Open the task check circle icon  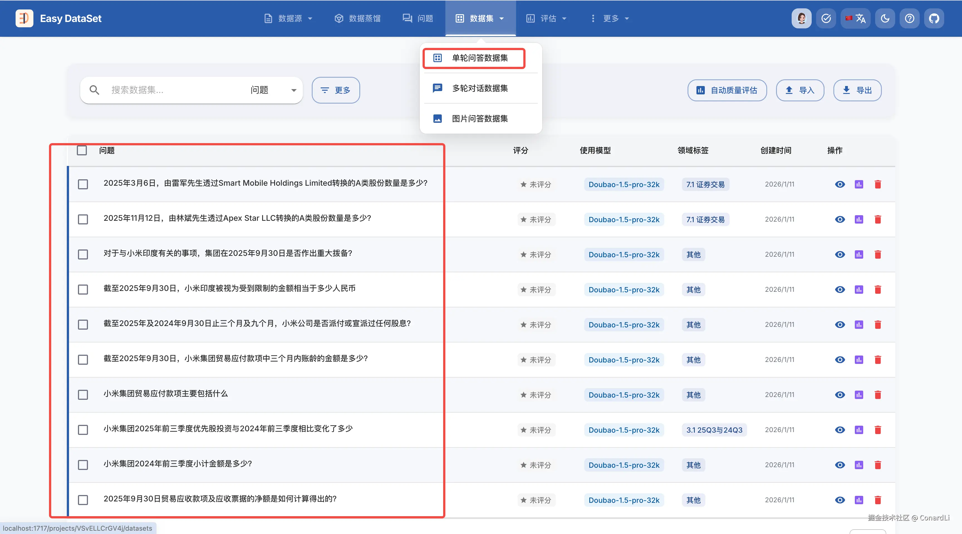tap(826, 18)
